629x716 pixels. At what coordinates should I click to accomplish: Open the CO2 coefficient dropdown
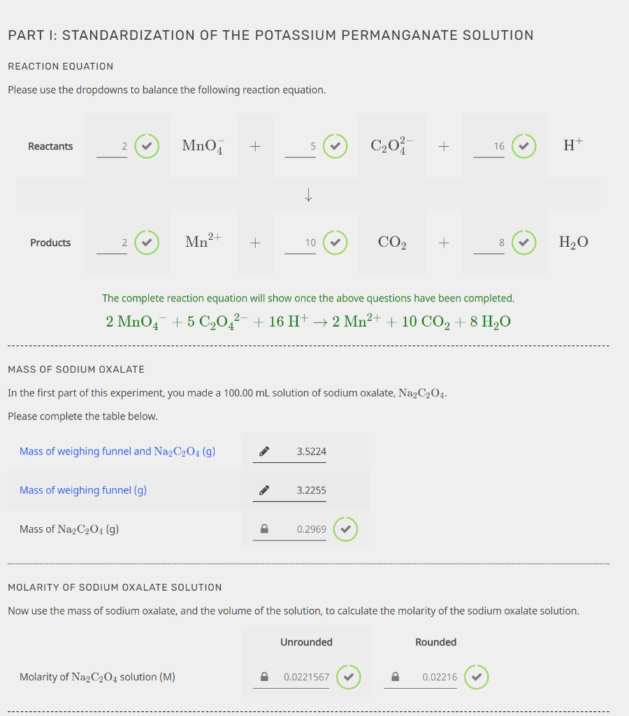[x=300, y=242]
